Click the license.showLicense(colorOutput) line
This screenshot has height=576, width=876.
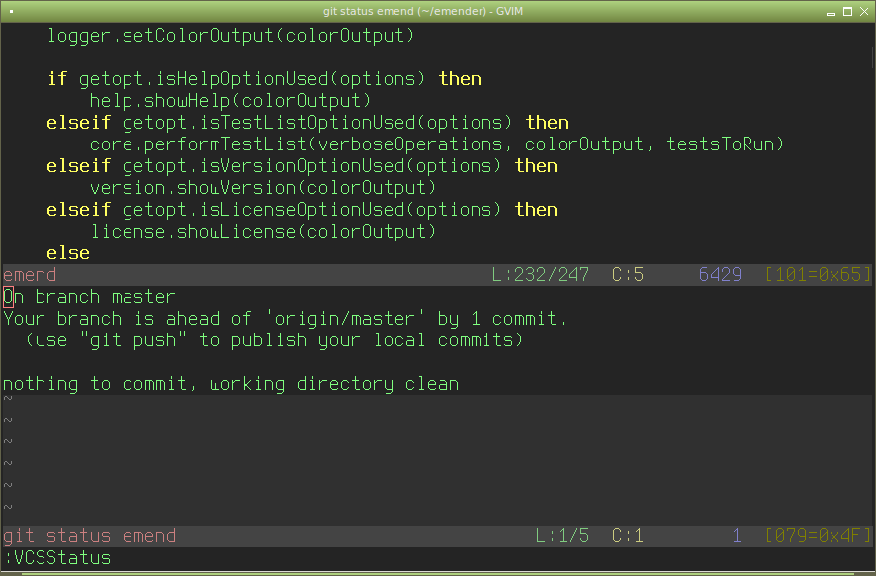point(263,232)
